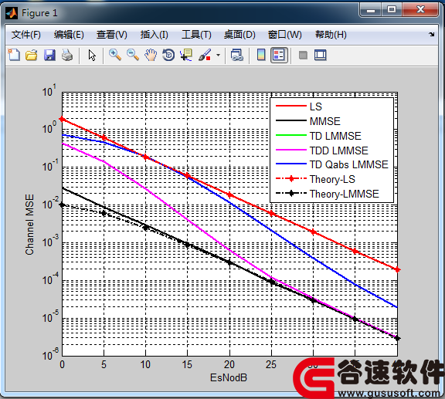Screen dimensions: 445x399
Task: Save the figure with the floppy icon
Action: pyautogui.click(x=49, y=55)
